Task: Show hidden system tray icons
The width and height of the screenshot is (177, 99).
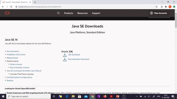Action: pos(137,97)
